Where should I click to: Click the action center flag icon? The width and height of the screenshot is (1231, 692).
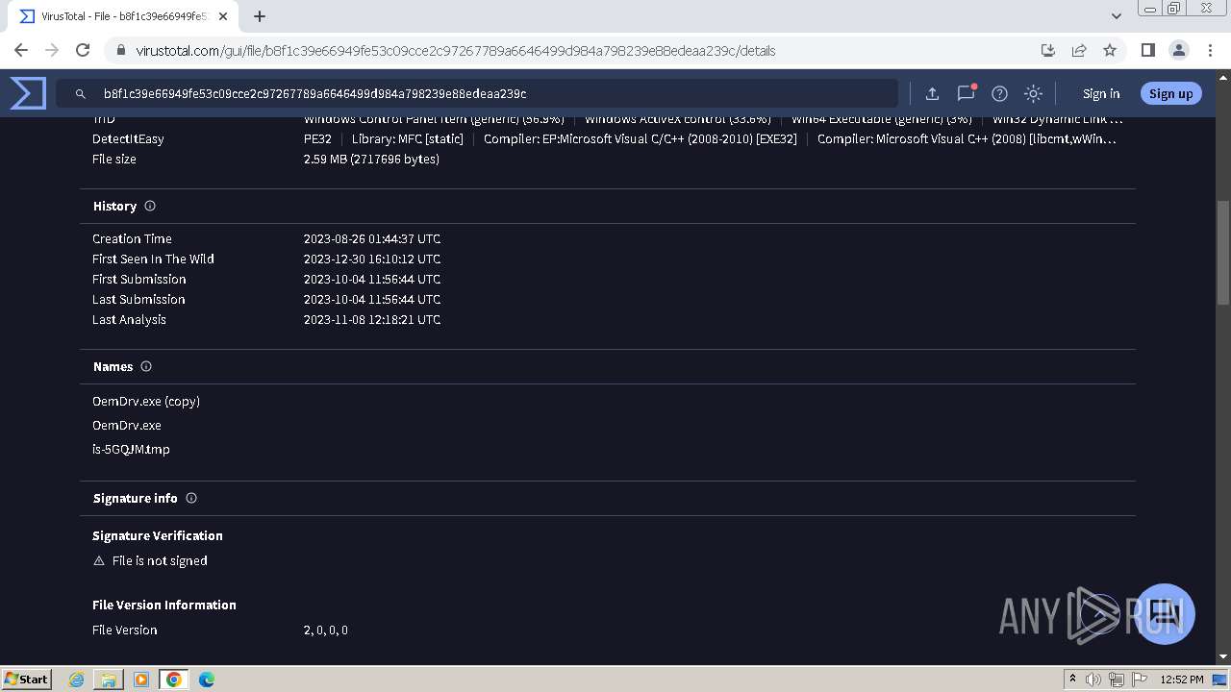pos(1139,680)
